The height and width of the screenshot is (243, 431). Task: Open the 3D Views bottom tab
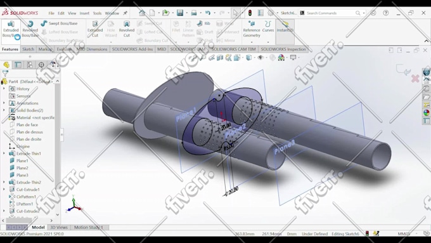(59, 227)
